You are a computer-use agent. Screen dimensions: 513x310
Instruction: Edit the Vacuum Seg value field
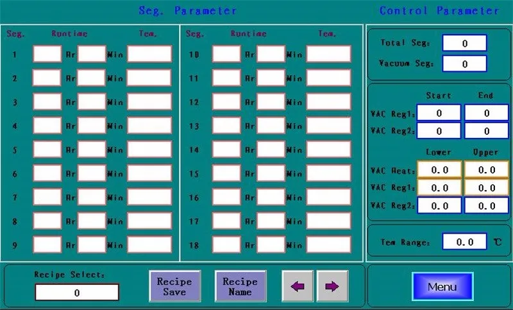[x=464, y=64]
